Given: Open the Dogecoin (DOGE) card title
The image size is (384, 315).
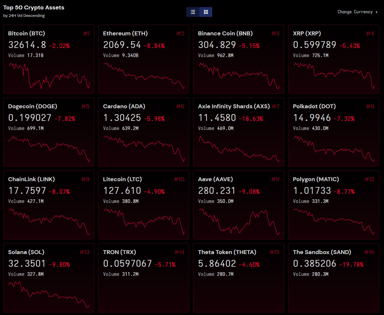Looking at the screenshot, I should [33, 106].
